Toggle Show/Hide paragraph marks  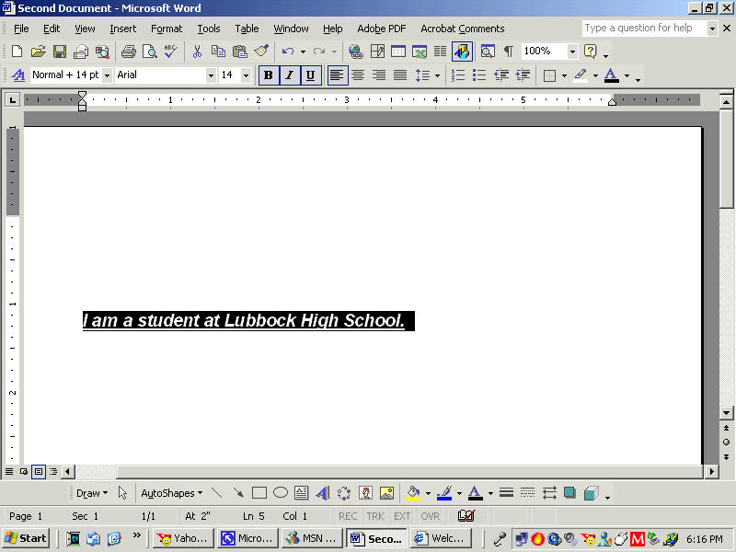click(x=509, y=52)
